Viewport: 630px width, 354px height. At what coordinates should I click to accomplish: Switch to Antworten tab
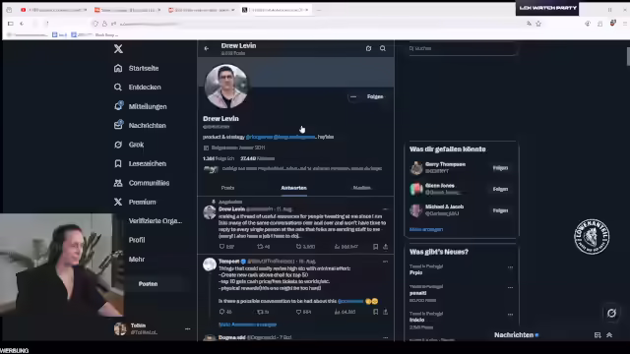click(x=293, y=188)
